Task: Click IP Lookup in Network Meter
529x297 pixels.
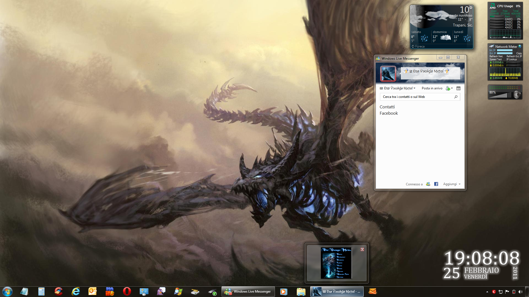Action: 512,59
